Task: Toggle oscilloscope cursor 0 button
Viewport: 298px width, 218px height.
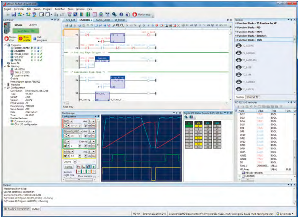Action: click(78, 172)
